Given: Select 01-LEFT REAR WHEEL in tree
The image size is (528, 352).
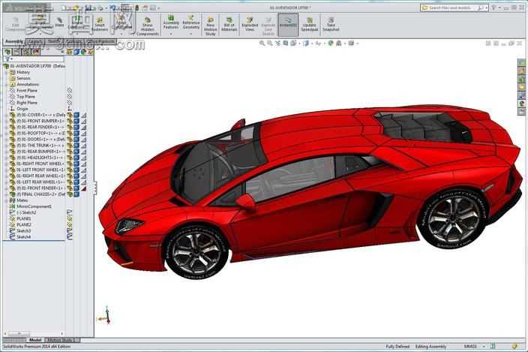Looking at the screenshot, I should pyautogui.click(x=40, y=182).
